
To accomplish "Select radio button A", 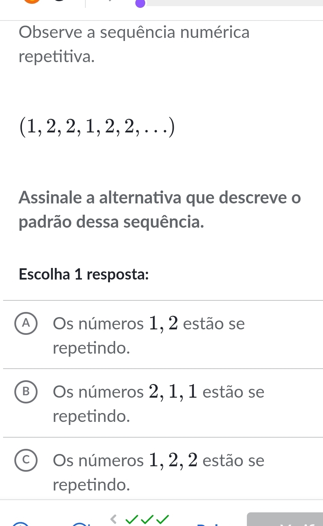I will point(26,324).
